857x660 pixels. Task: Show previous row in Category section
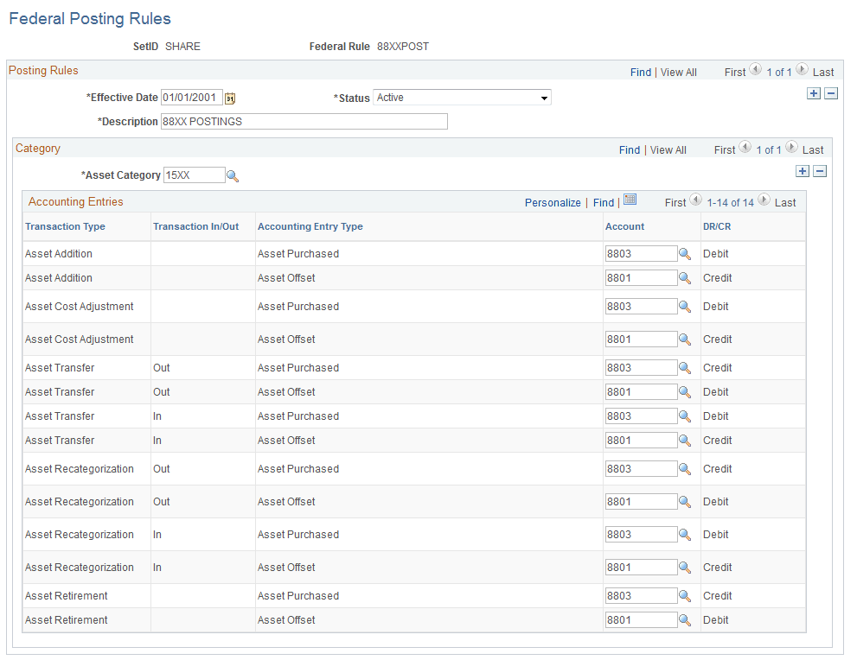(745, 147)
